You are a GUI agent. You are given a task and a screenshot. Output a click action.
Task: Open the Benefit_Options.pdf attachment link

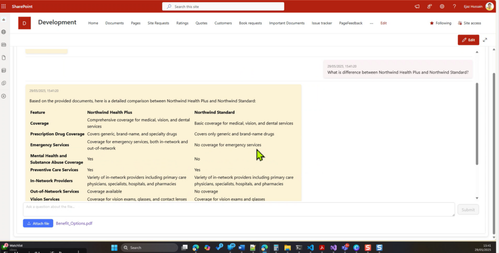pyautogui.click(x=74, y=223)
